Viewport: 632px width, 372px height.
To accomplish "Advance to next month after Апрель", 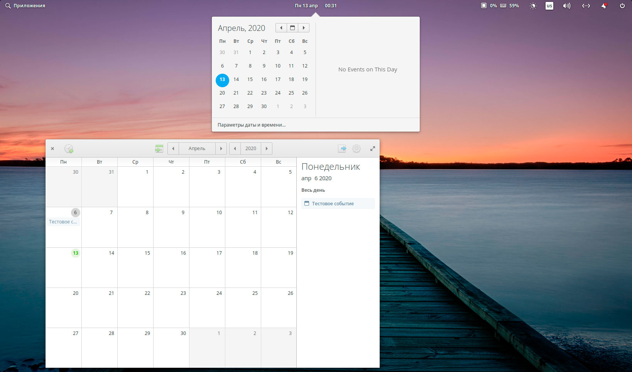I will point(221,149).
